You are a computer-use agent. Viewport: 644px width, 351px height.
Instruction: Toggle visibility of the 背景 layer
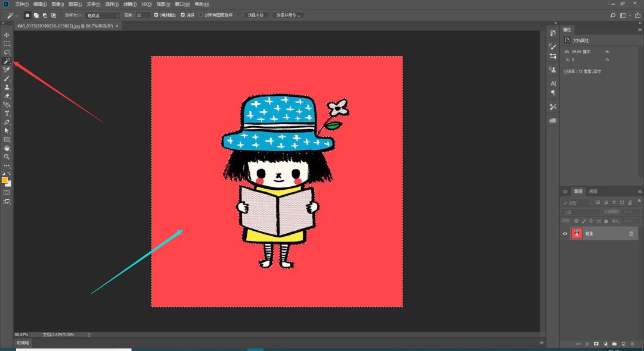pyautogui.click(x=565, y=233)
